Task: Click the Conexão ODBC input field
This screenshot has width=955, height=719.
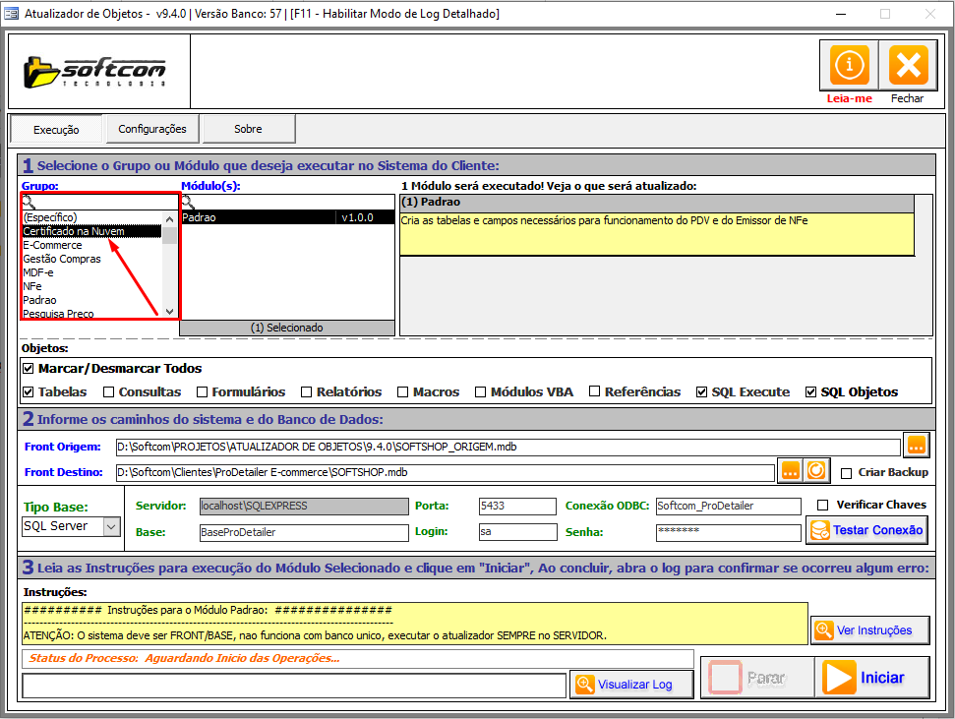Action: coord(728,506)
